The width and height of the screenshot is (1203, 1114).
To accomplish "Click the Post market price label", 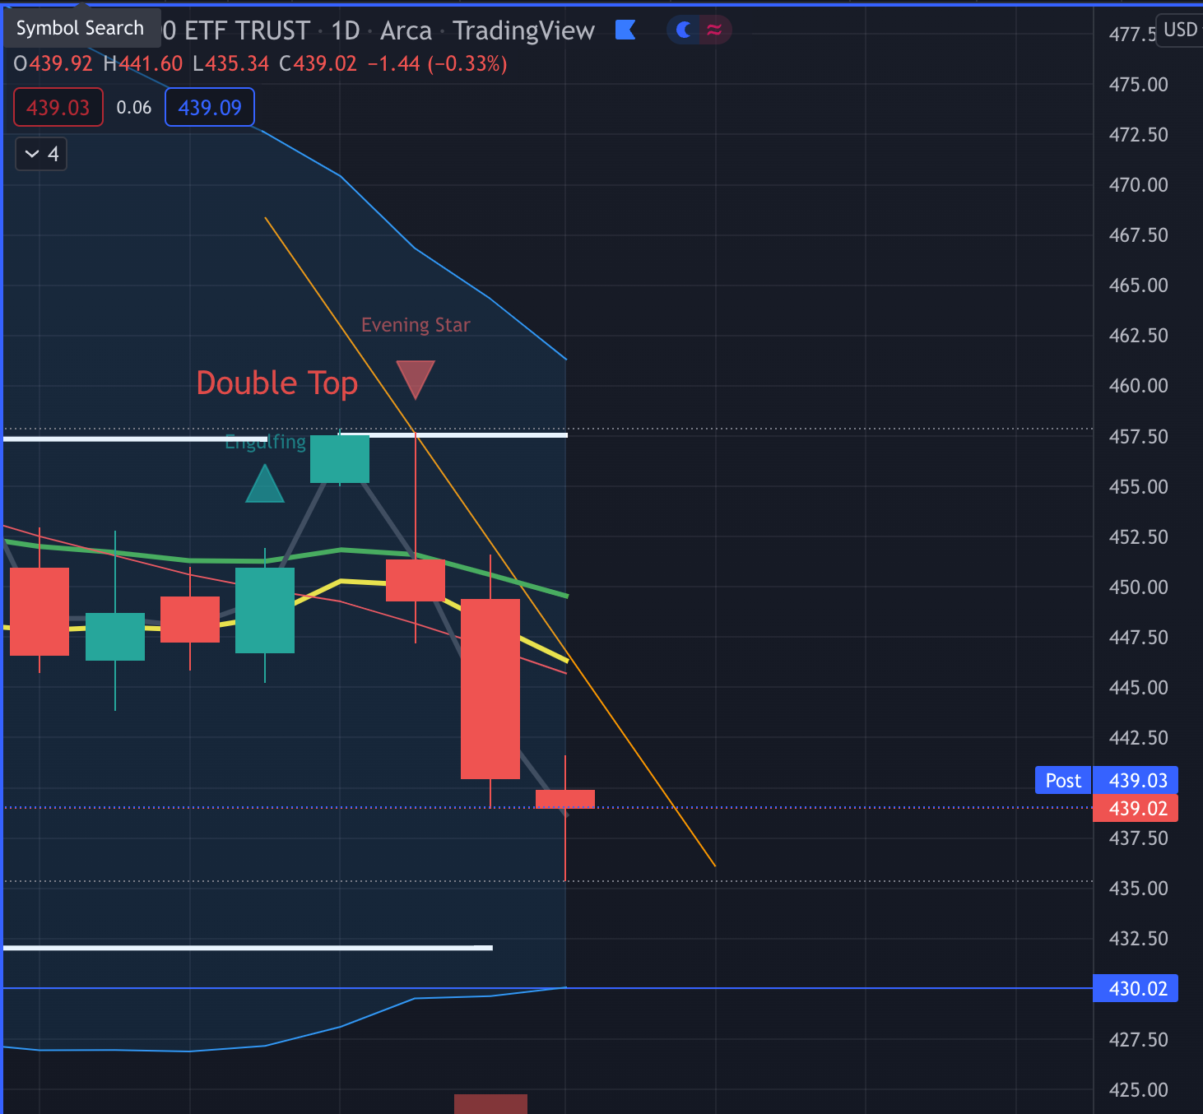I will click(x=1063, y=781).
